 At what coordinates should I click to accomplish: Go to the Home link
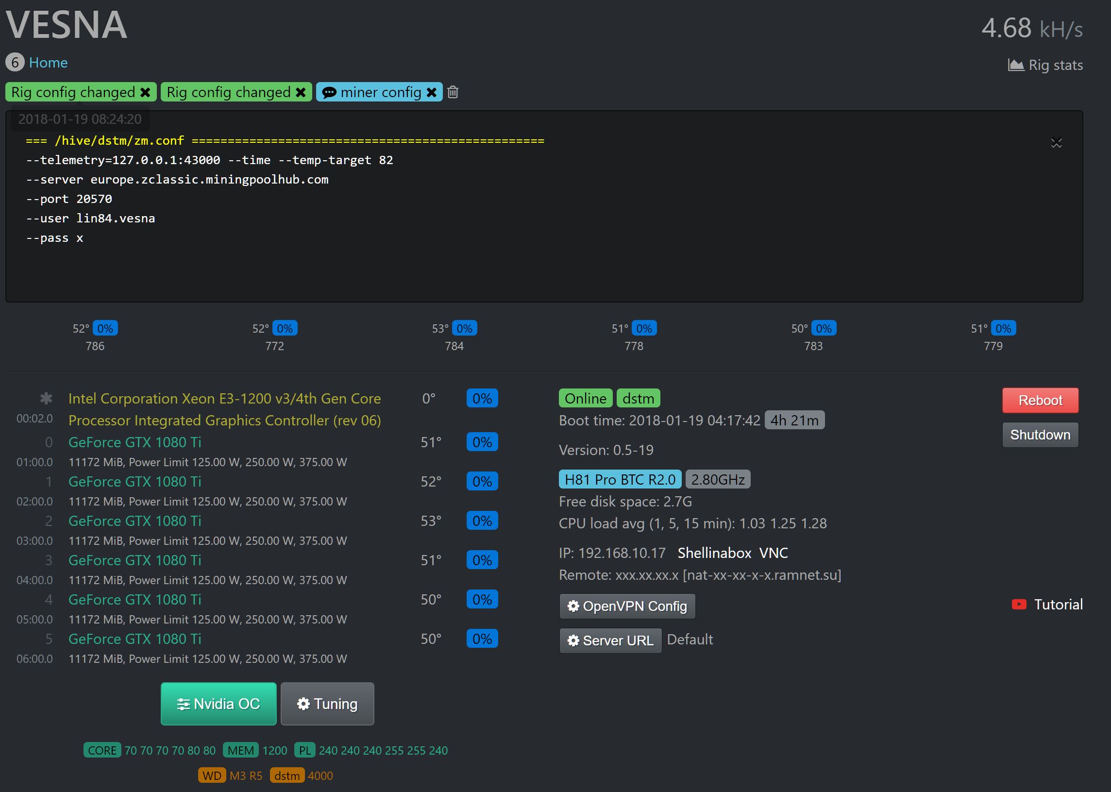pyautogui.click(x=48, y=63)
